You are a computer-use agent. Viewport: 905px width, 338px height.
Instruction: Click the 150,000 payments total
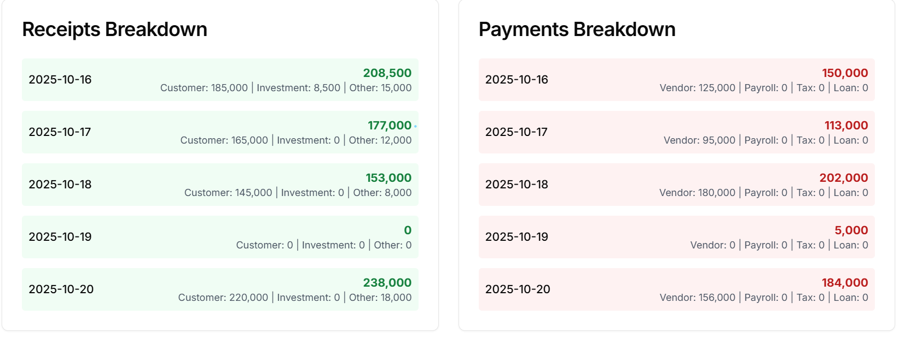point(845,73)
